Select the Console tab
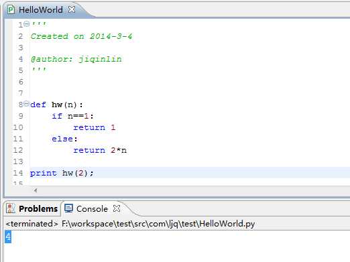 [x=92, y=209]
